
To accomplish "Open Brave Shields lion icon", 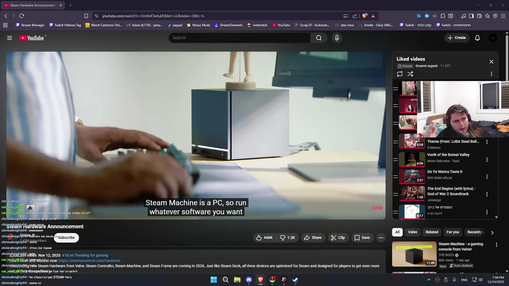I will 364,16.
